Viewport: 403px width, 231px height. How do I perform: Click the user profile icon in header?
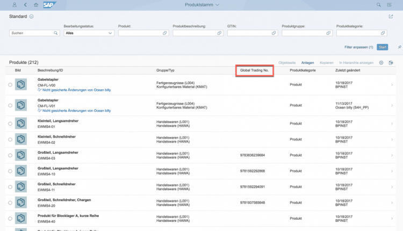click(15, 5)
